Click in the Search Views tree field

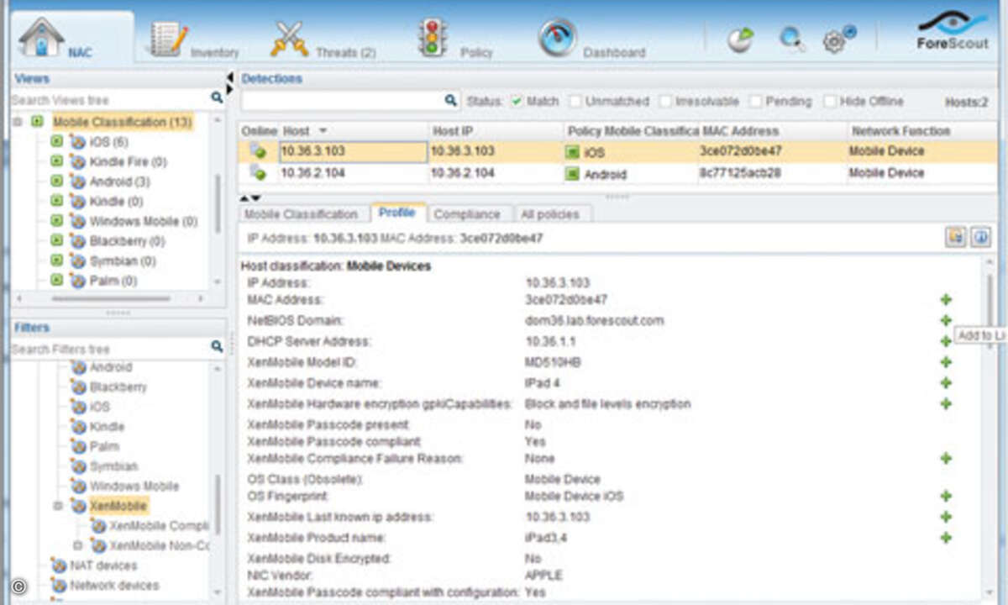click(x=110, y=99)
